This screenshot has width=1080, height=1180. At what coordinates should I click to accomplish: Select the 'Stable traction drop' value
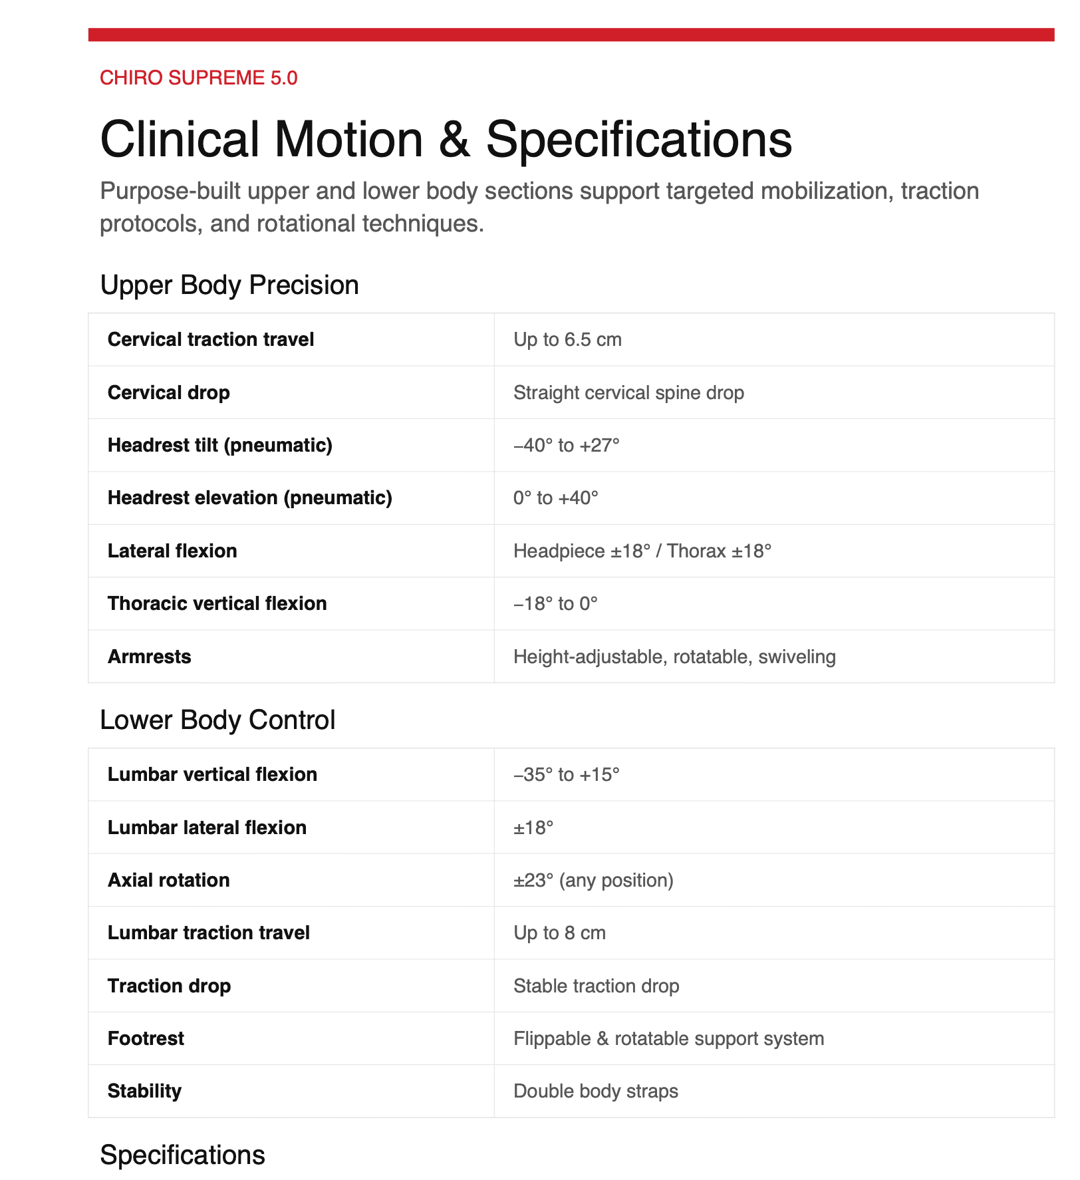(597, 986)
